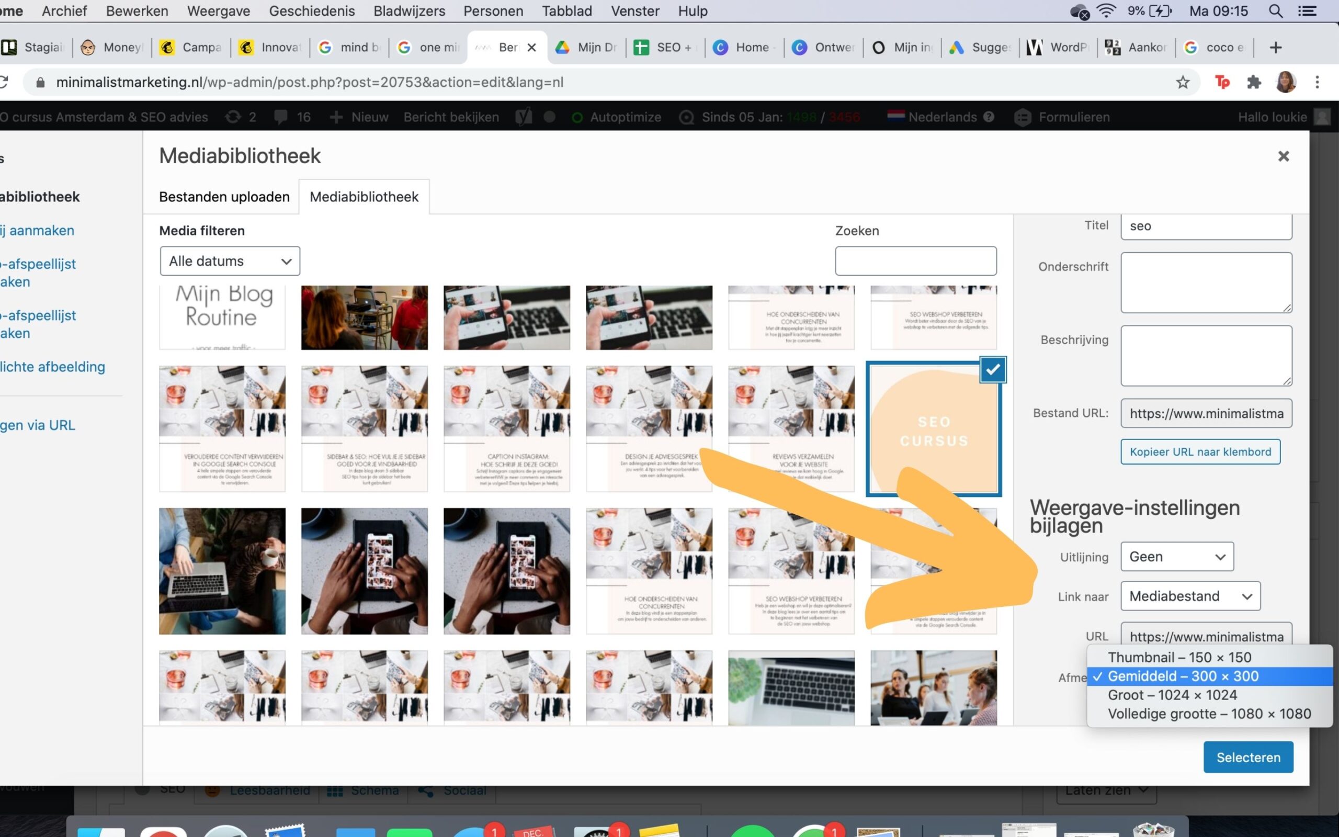1339x837 pixels.
Task: Click the comments icon showing 16
Action: (x=292, y=117)
